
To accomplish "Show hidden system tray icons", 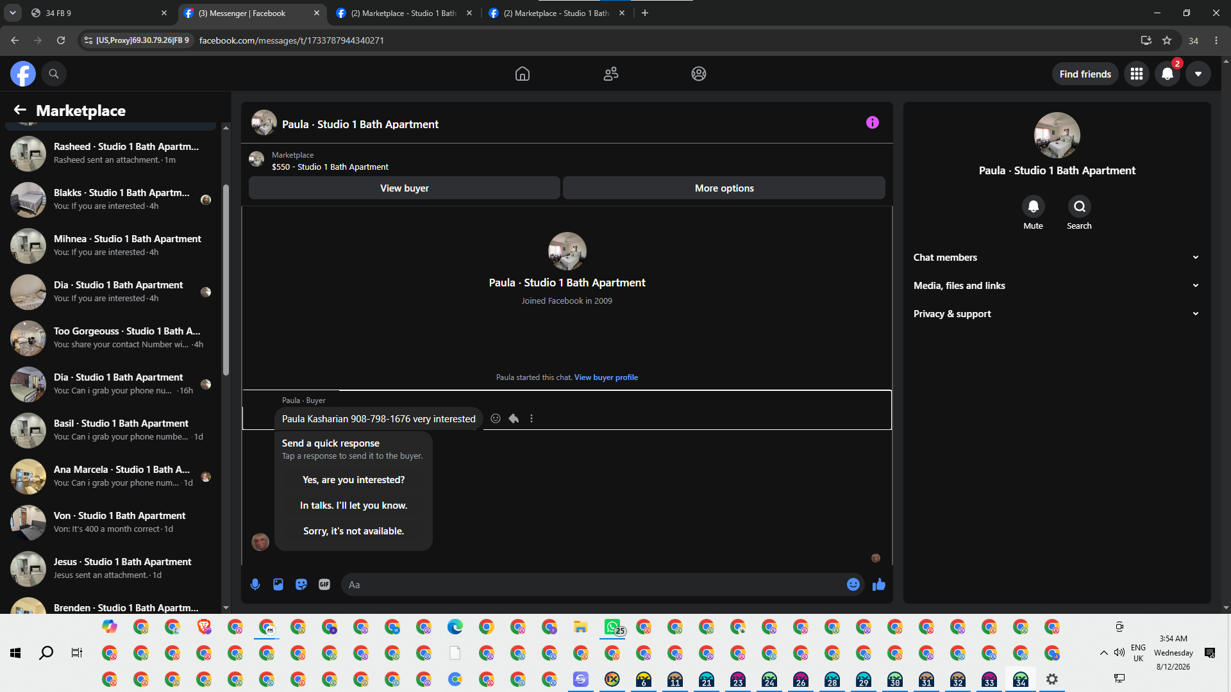I will coord(1103,653).
